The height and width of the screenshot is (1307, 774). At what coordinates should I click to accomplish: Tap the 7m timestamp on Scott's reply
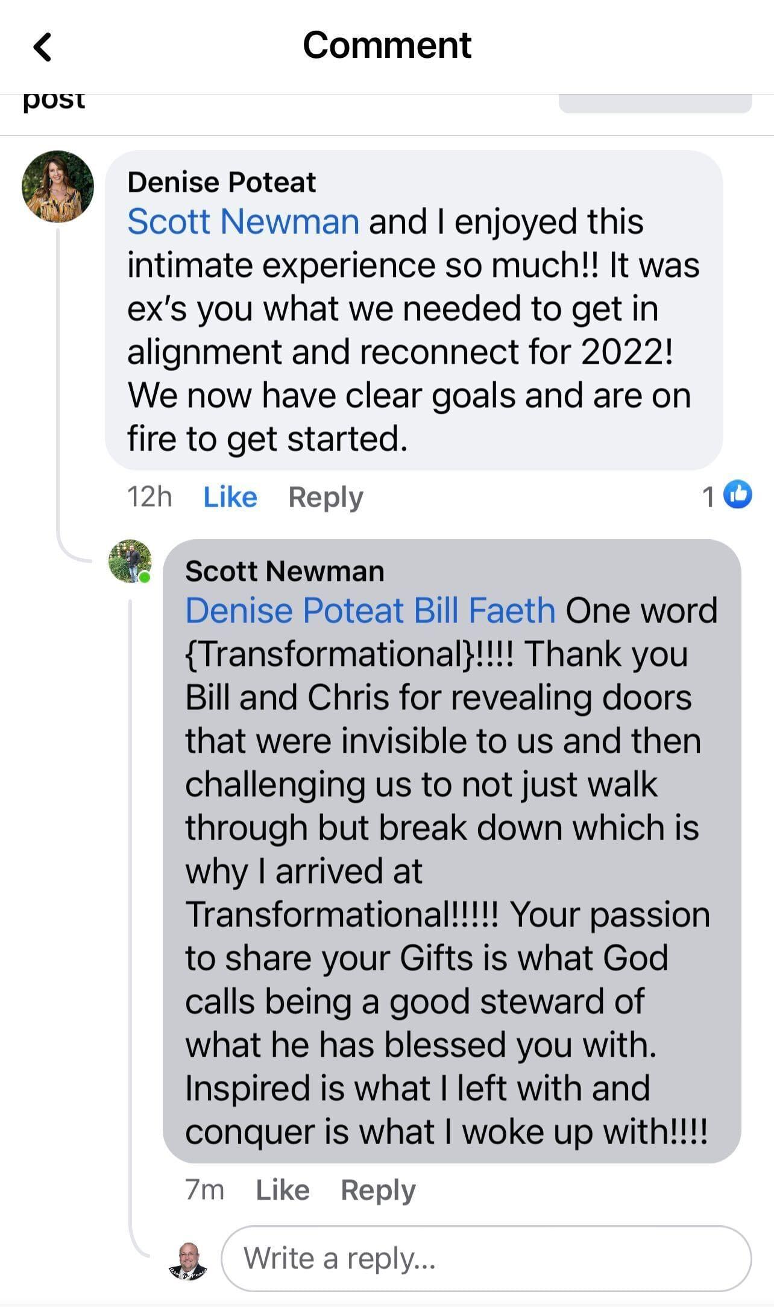pyautogui.click(x=204, y=1190)
